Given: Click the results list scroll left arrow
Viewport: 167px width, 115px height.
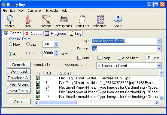Looking at the screenshot, I should point(37,102).
